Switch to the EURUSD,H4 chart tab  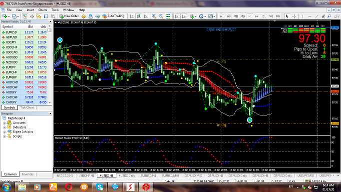[148, 175]
